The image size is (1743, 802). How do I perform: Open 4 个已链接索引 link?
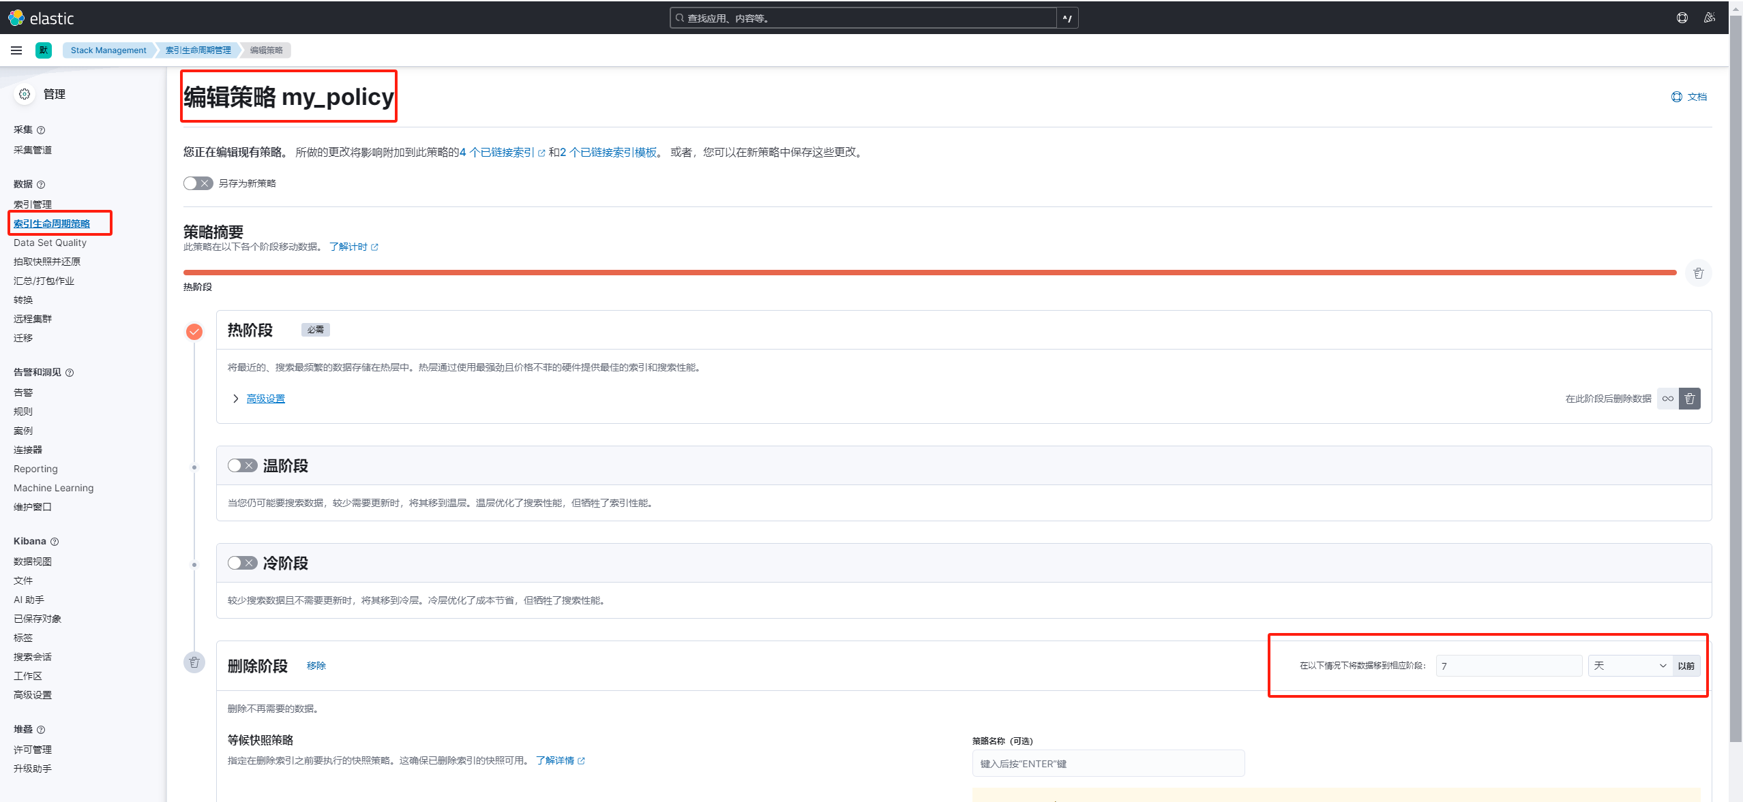point(502,152)
